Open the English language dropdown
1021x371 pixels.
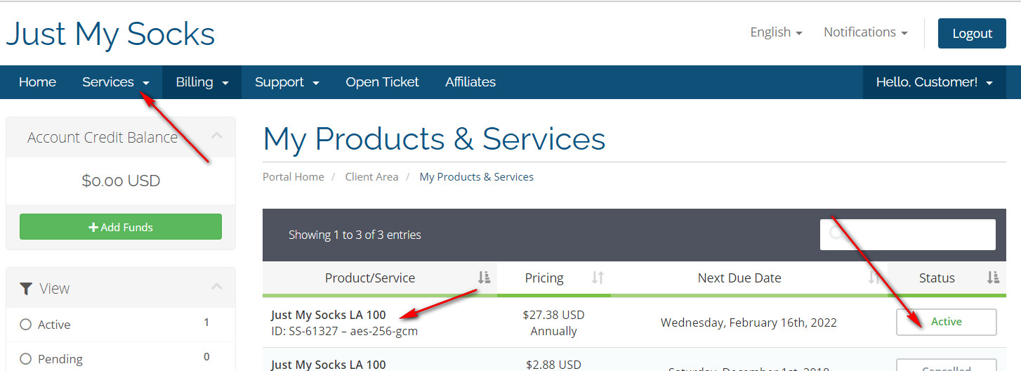pyautogui.click(x=776, y=32)
